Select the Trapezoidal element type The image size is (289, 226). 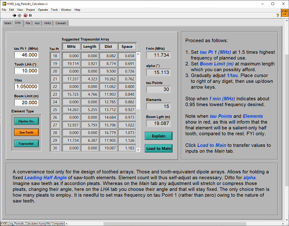pyautogui.click(x=26, y=143)
